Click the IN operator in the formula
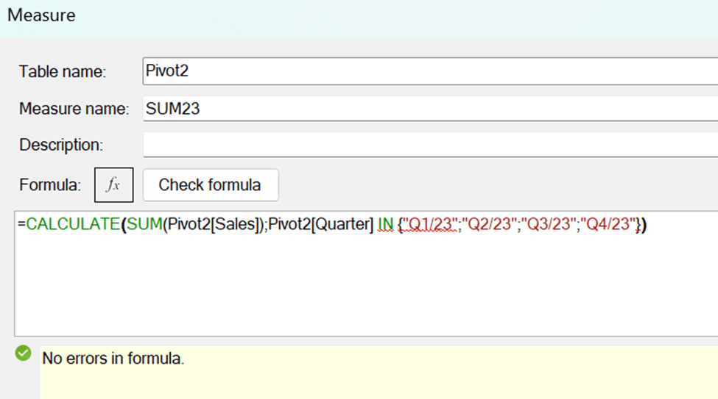 pos(386,226)
